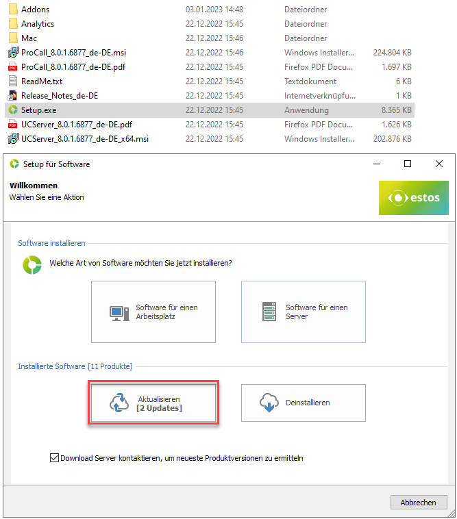The width and height of the screenshot is (457, 519).
Task: Click the Deinstallieren button
Action: 303,403
